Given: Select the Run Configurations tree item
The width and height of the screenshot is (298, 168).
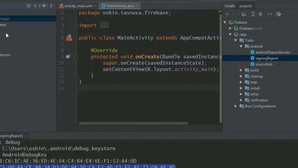Looking at the screenshot, I should point(260,106).
